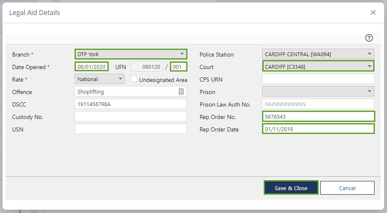Select the Rep Order No. field
Viewport: 387px width, 213px height.
318,116
